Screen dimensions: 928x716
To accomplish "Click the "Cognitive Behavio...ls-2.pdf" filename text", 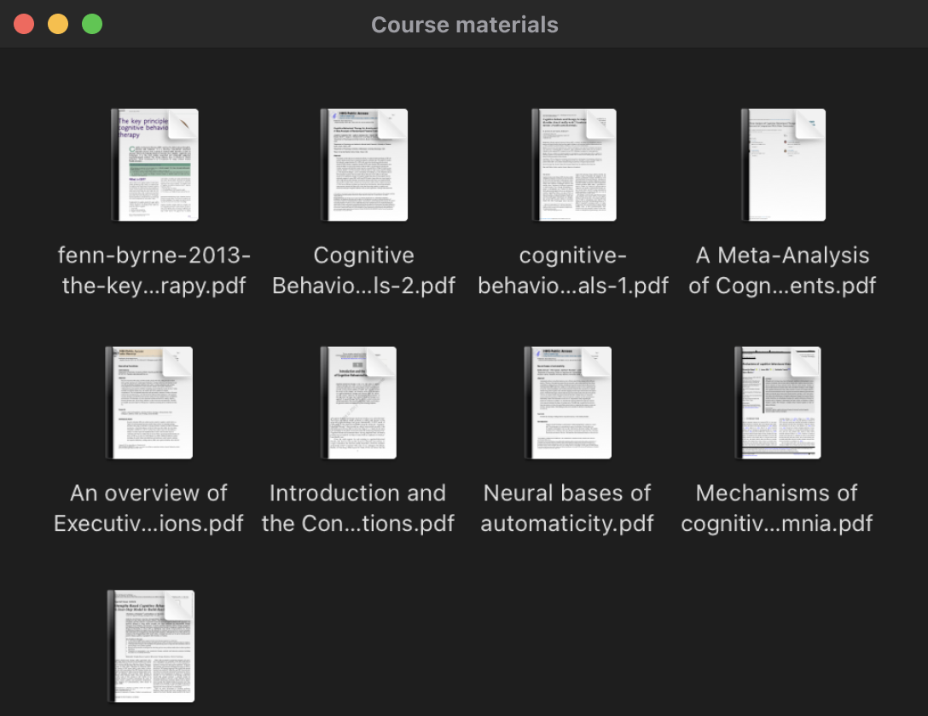I will click(x=364, y=270).
